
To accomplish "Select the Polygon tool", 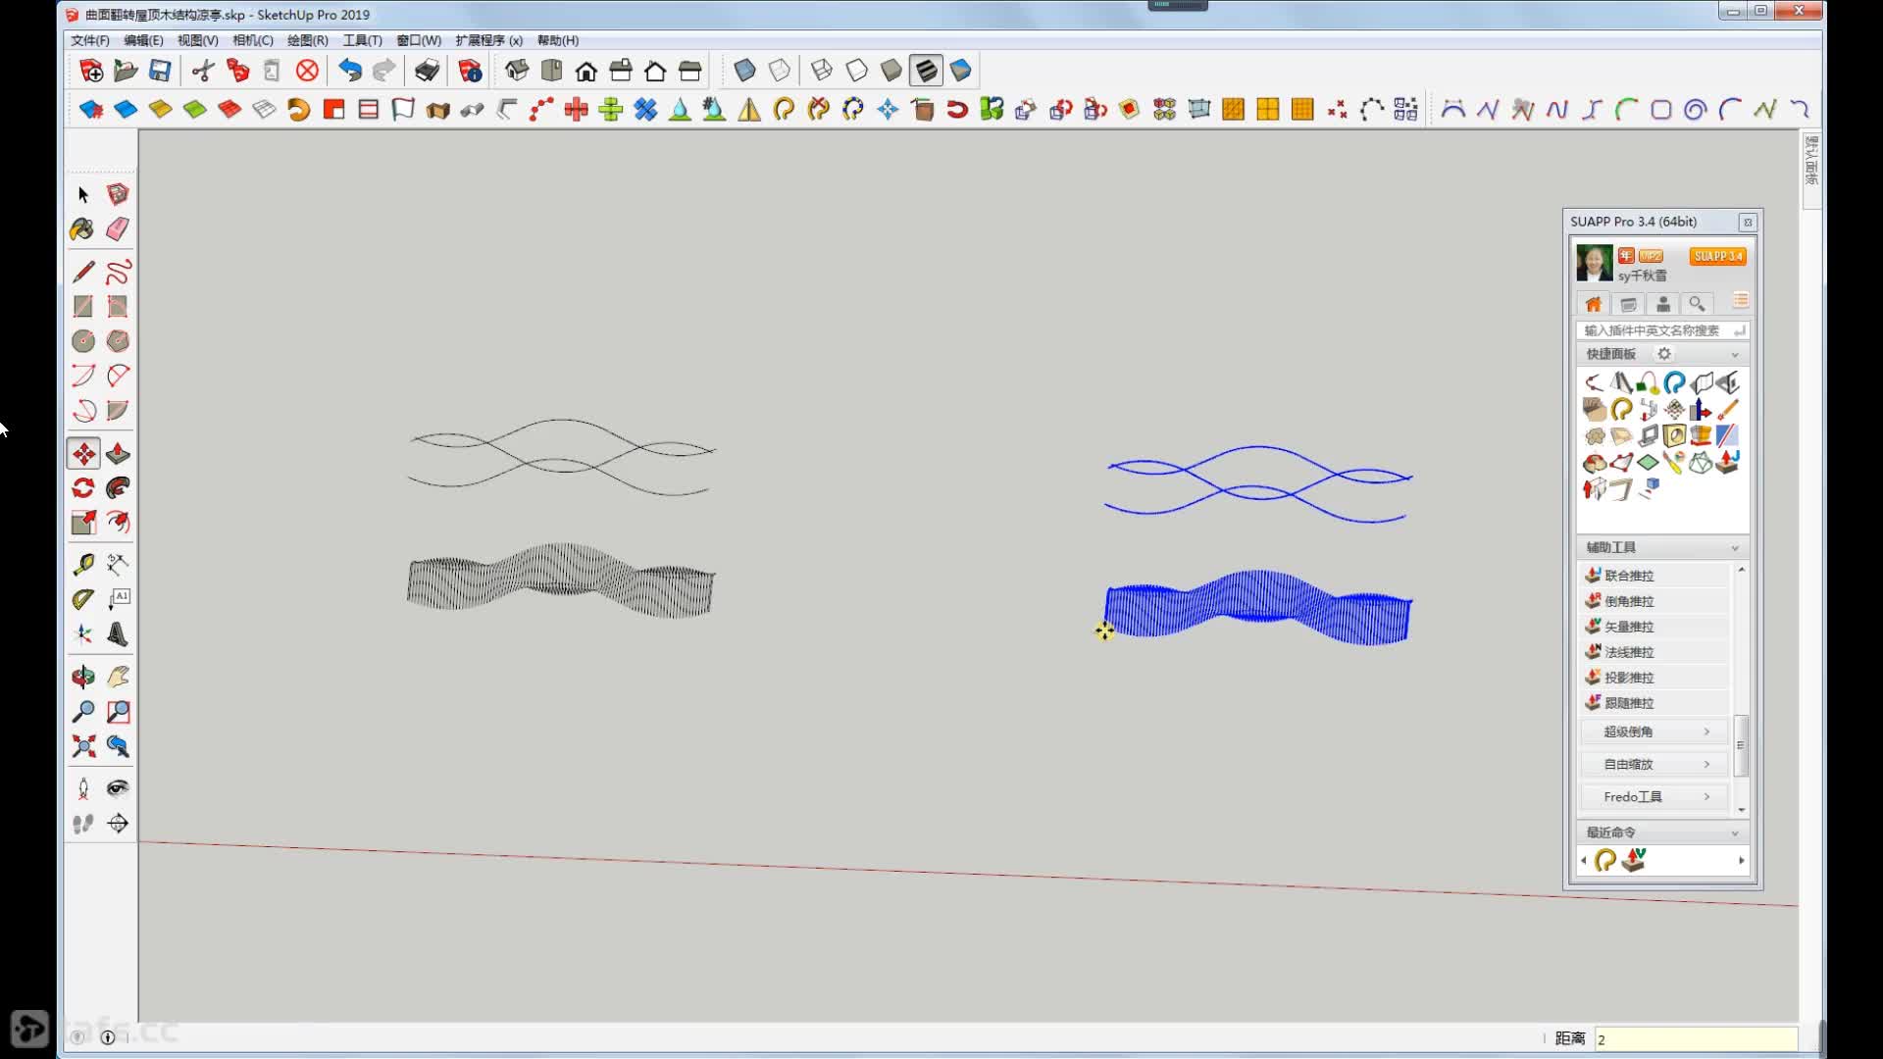I will coord(118,341).
